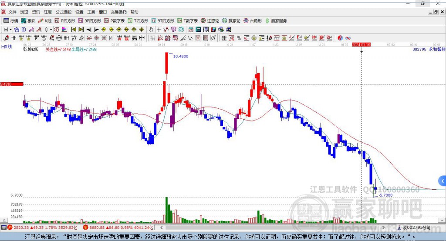The image size is (446, 241).
Task: Click the 10.4800 high price label
Action: click(x=181, y=56)
